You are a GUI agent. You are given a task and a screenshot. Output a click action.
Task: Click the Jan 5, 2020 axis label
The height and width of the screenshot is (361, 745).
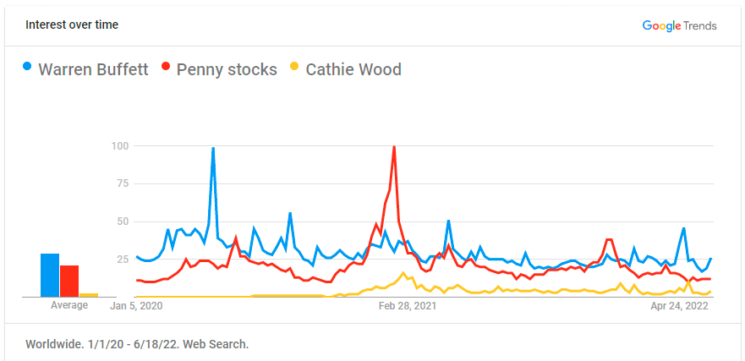(136, 306)
